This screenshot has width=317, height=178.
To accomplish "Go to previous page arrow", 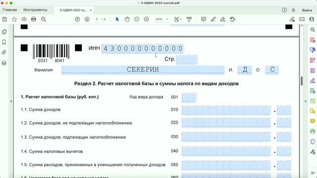I will 77,19.
